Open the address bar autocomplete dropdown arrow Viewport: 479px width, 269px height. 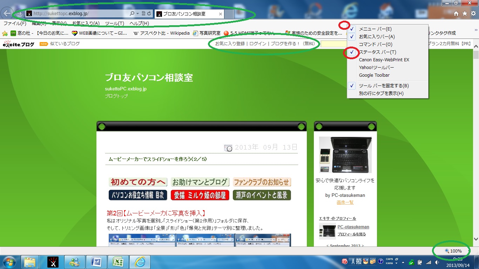[137, 14]
